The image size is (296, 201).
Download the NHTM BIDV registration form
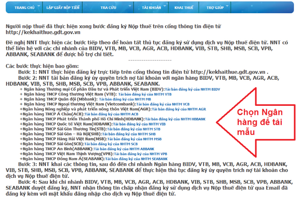(x=192, y=89)
